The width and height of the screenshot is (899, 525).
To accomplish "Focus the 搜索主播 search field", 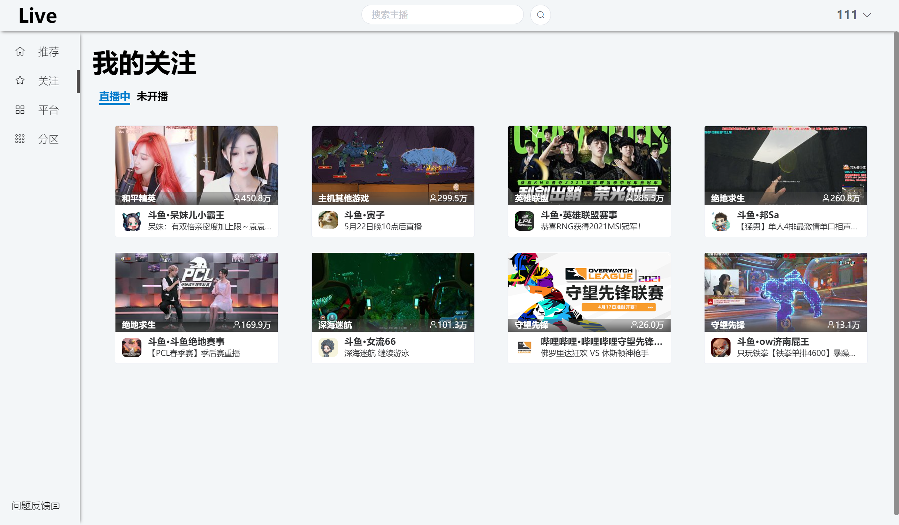I will tap(442, 15).
